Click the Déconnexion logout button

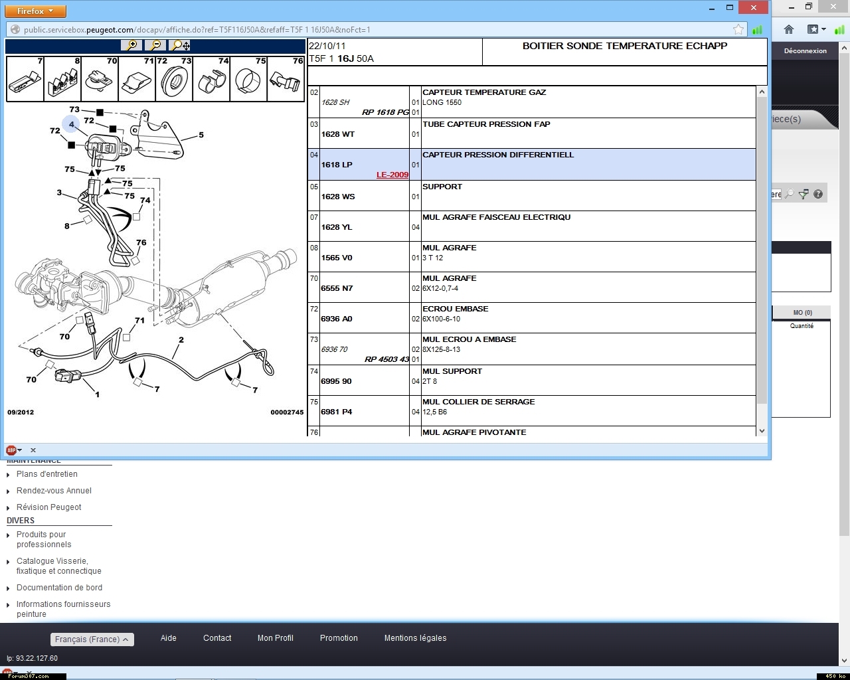805,51
